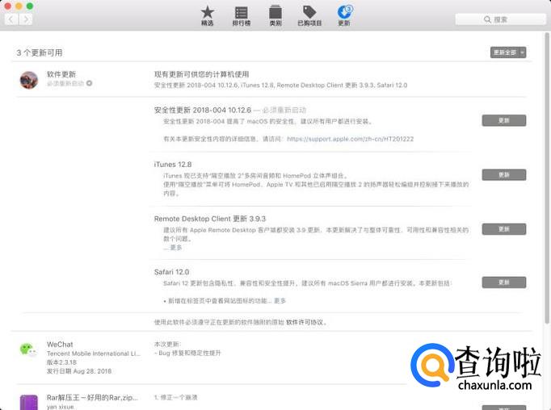Open the 排行榜 (Top Charts) tab
551x410 pixels.
241,16
